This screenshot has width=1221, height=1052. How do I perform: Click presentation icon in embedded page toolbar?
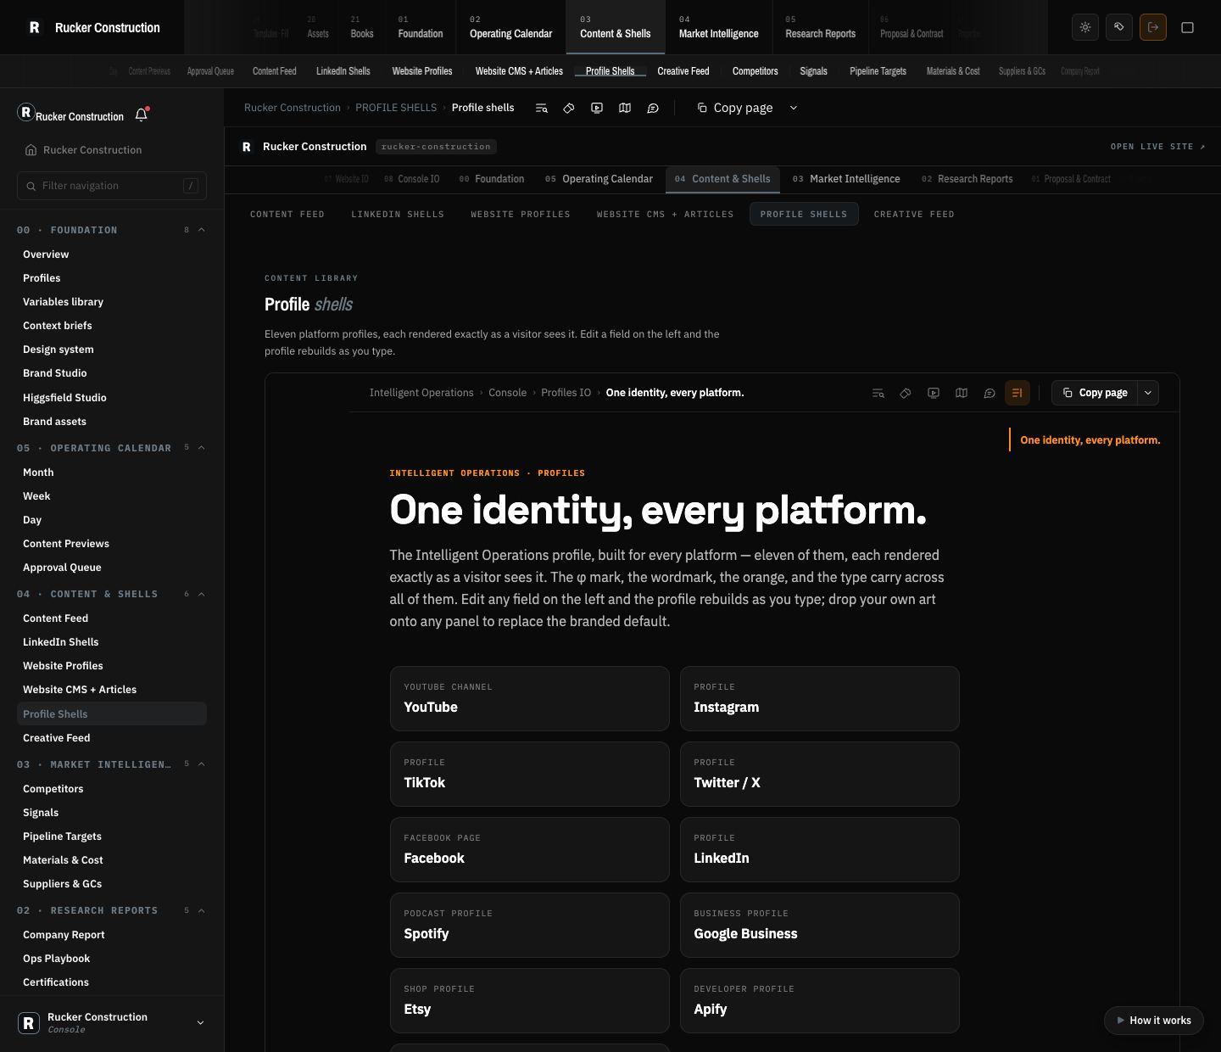pos(934,393)
